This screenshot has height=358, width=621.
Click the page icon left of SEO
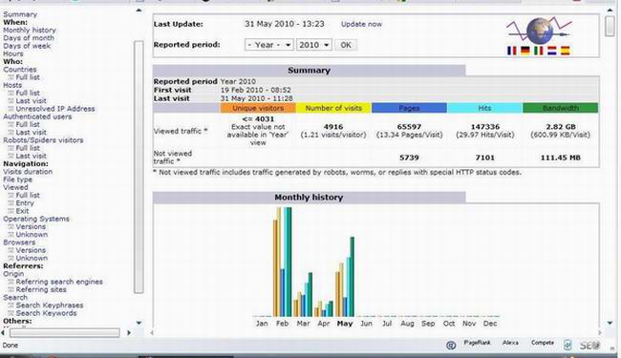click(x=567, y=345)
